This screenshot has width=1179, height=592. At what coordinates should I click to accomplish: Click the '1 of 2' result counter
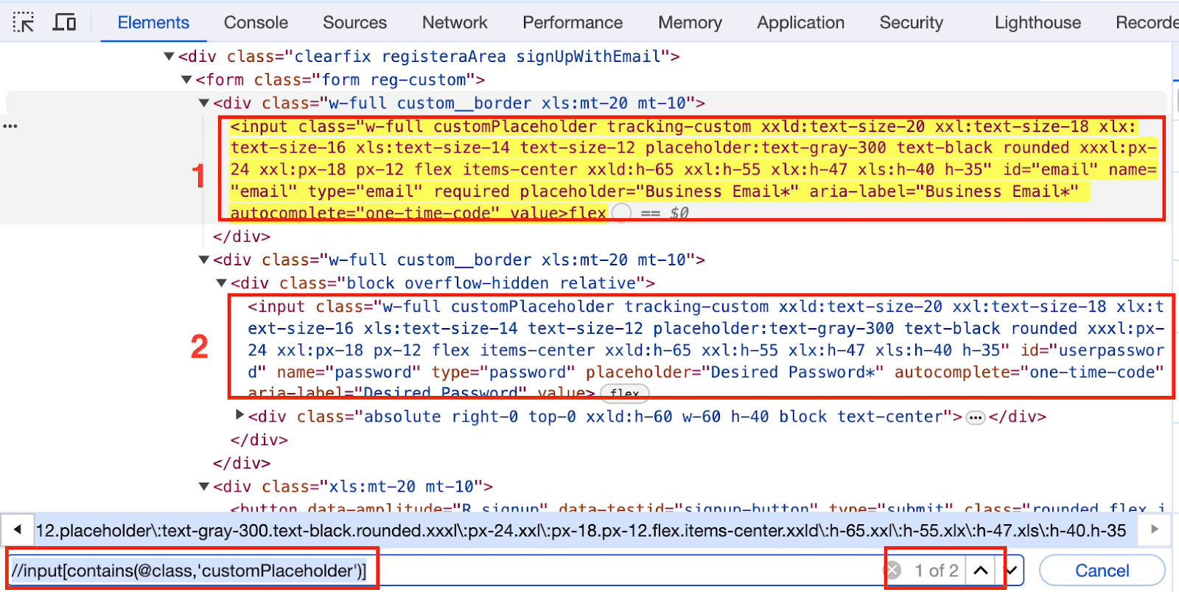click(936, 571)
